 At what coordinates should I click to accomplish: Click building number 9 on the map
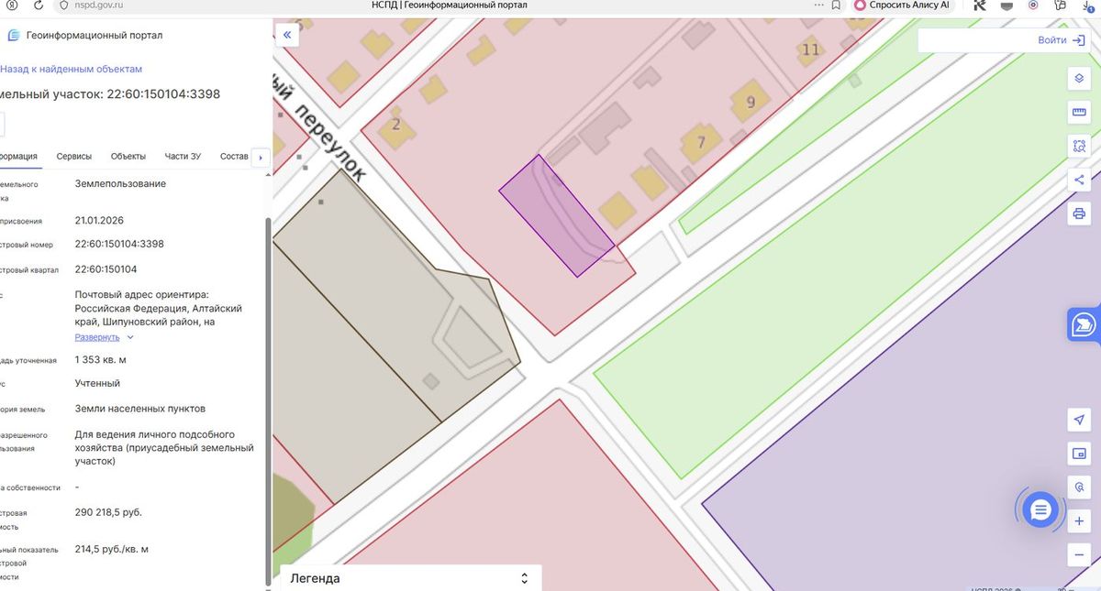click(x=751, y=103)
